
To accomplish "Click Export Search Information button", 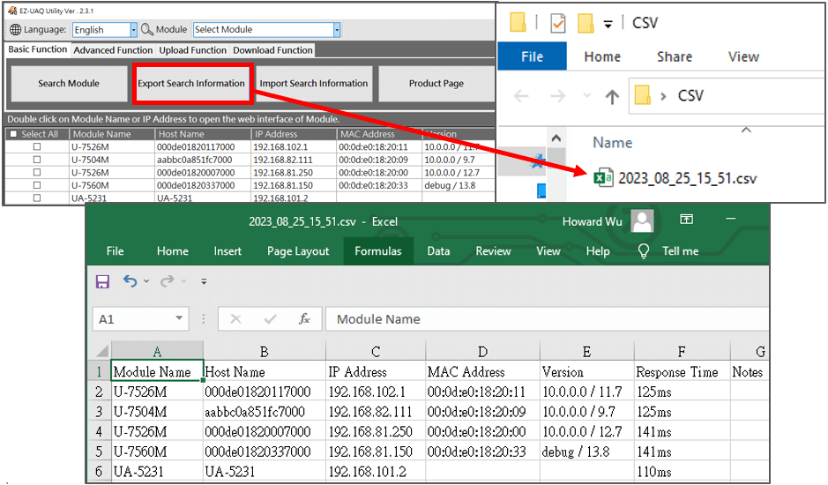I will (191, 84).
